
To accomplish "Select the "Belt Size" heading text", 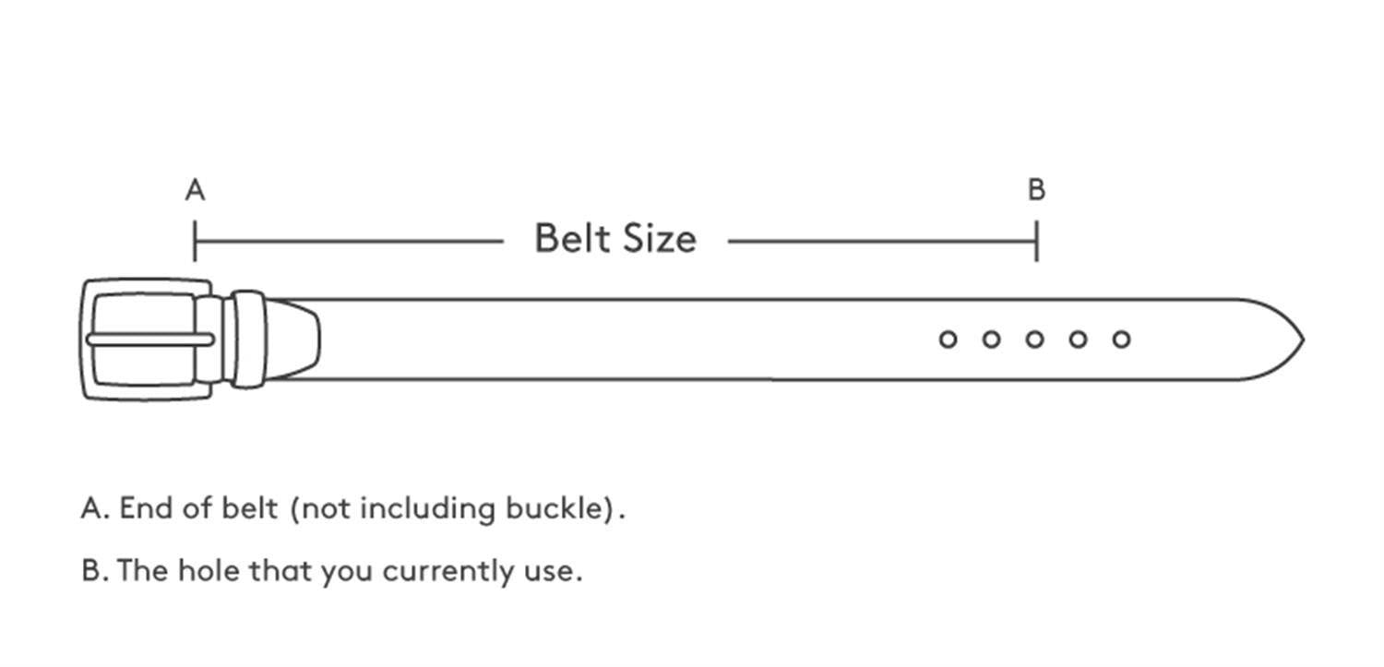I will pyautogui.click(x=615, y=239).
